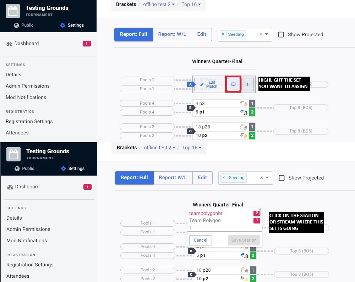The width and height of the screenshot is (355, 282).
Task: Open Details in upper sidebar
Action: pos(13,74)
